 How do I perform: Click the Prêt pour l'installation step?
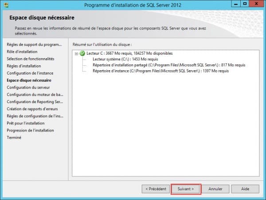[26, 123]
